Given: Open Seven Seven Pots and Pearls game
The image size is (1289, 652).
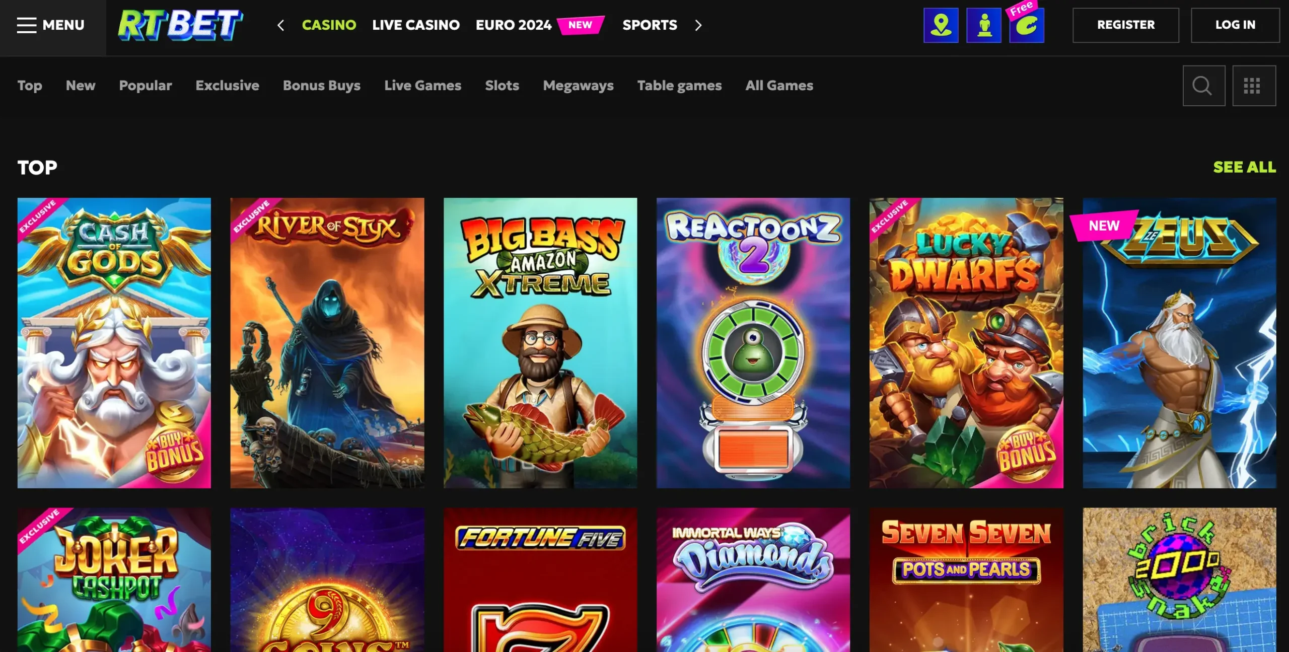Looking at the screenshot, I should (966, 579).
